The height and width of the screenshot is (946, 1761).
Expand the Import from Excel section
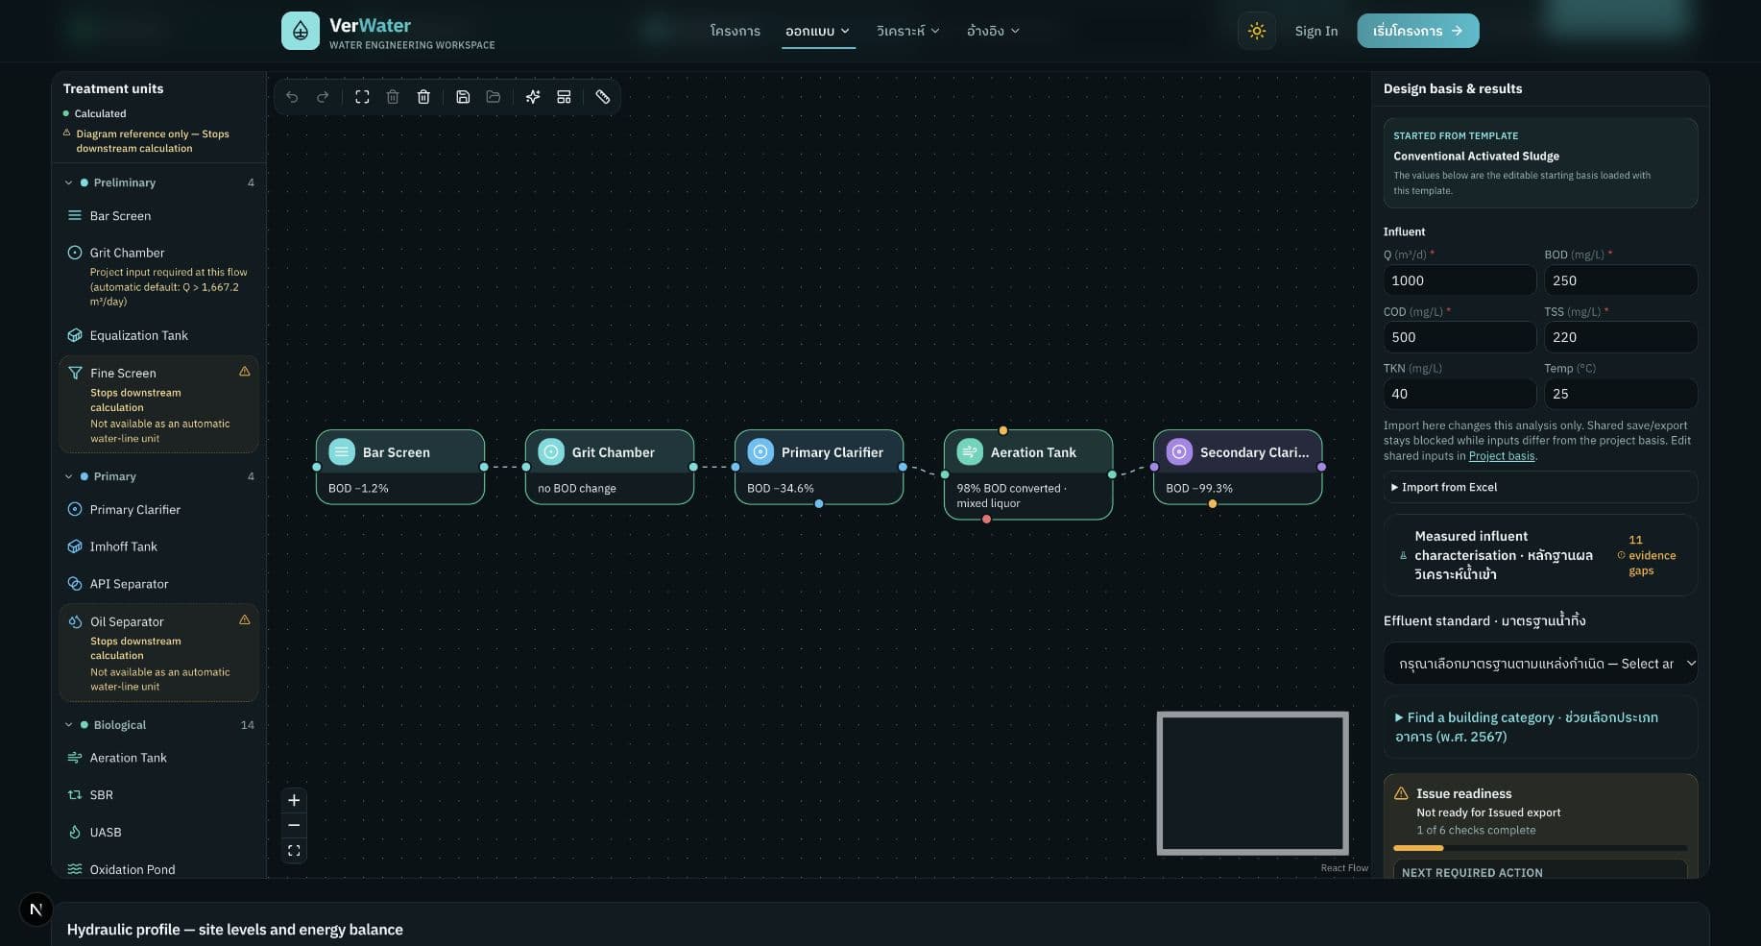click(x=1540, y=487)
